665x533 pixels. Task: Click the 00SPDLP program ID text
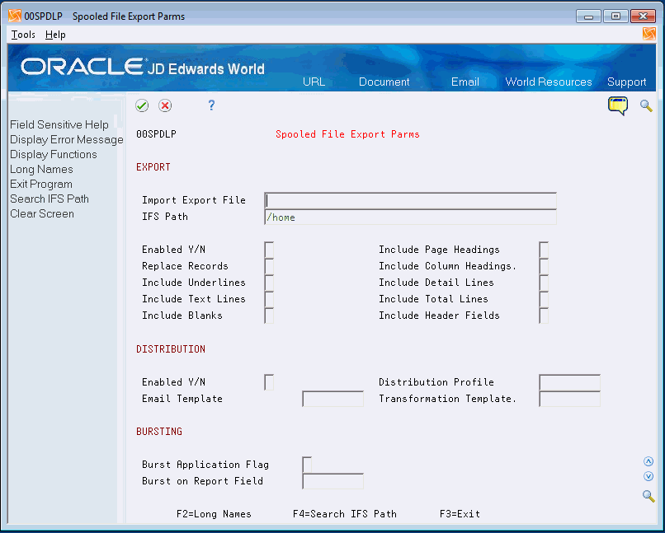pyautogui.click(x=156, y=134)
